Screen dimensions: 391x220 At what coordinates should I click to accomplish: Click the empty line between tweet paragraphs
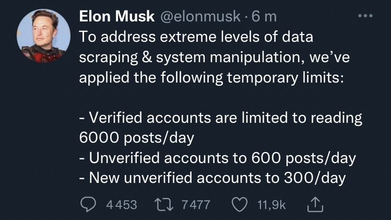click(x=209, y=97)
